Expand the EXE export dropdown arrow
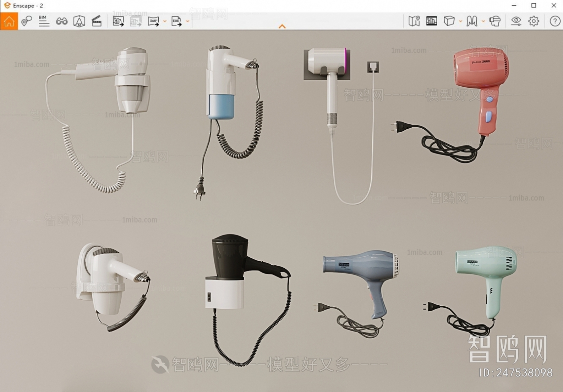Viewport: 563px width, 392px height. (187, 22)
